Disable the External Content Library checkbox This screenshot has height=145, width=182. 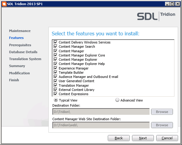pyautogui.click(x=55, y=90)
